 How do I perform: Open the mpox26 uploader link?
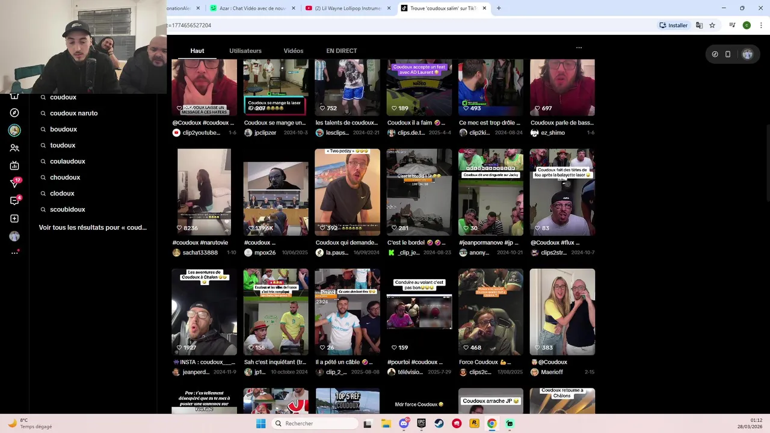(x=265, y=253)
